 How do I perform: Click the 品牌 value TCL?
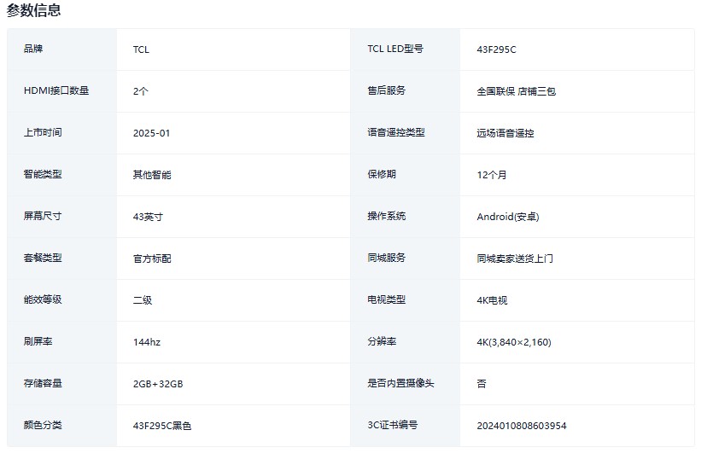click(141, 49)
